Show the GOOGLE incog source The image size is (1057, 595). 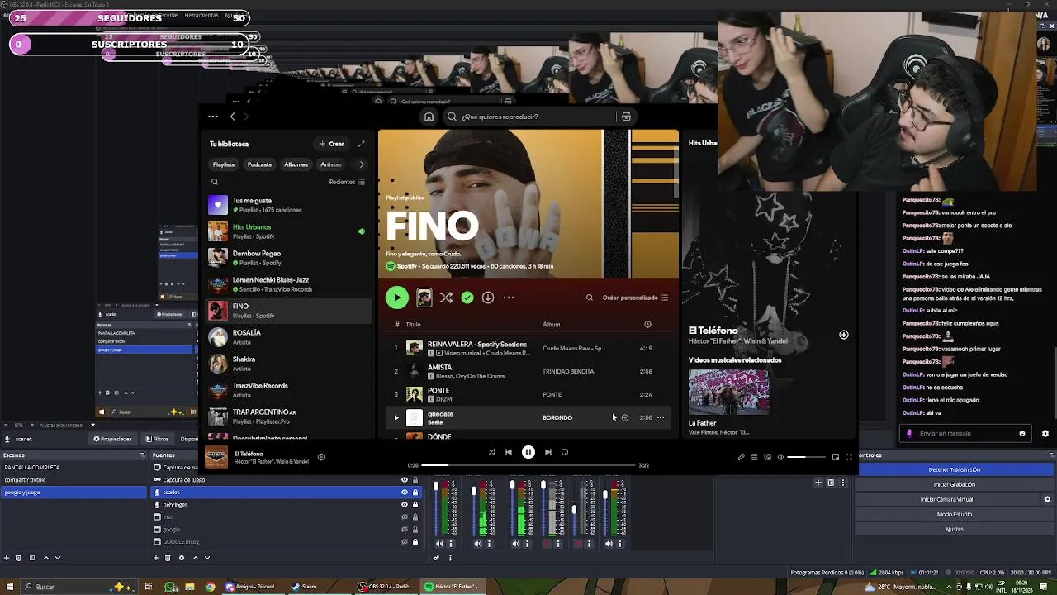tap(405, 542)
